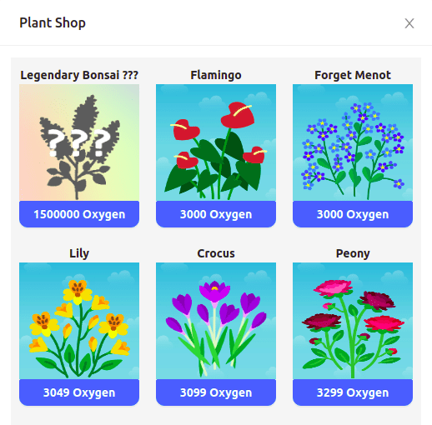Choose the purple Crocus flower picture
432x425 pixels.
[216, 321]
